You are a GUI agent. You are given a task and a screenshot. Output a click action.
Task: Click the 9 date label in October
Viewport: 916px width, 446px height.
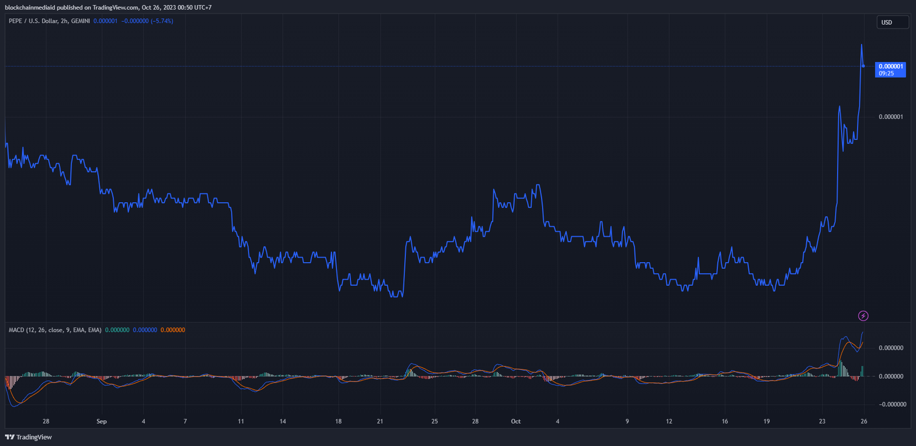(x=627, y=421)
